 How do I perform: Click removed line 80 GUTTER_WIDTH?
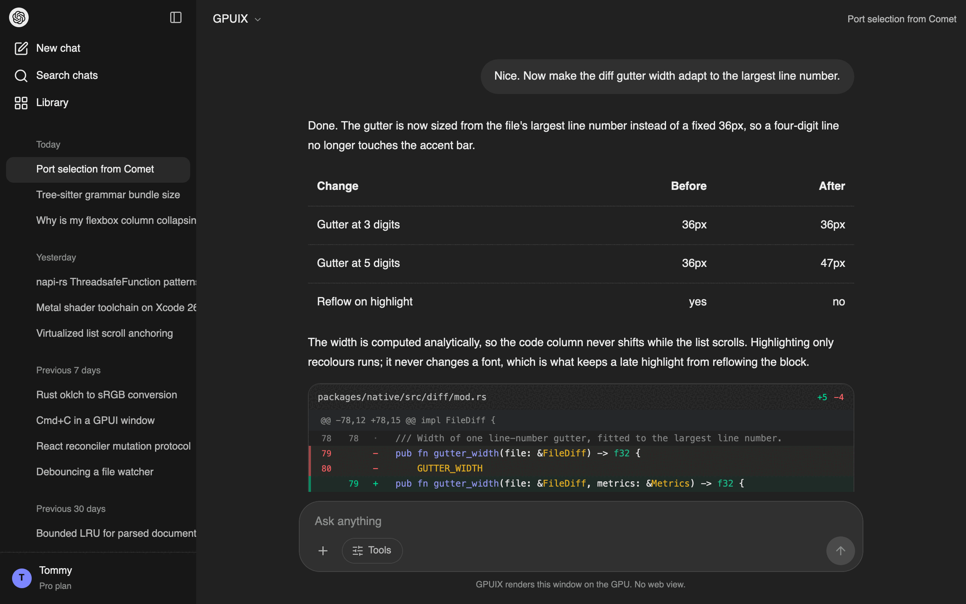click(581, 468)
